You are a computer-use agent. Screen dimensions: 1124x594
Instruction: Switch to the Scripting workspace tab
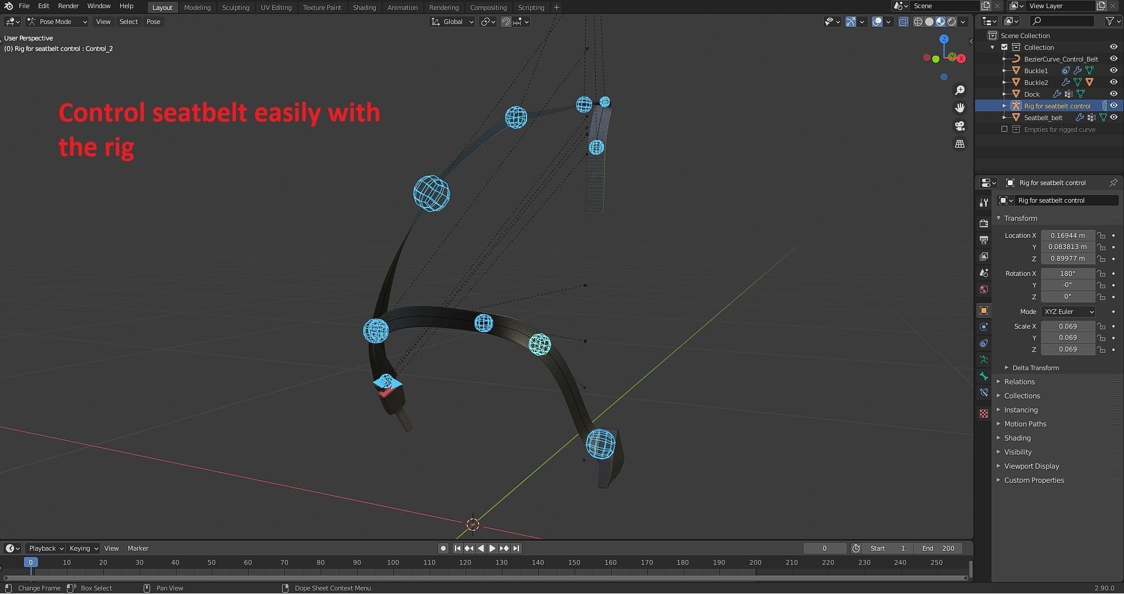pyautogui.click(x=531, y=8)
